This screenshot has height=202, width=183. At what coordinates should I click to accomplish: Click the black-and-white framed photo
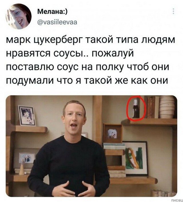pyautogui.click(x=27, y=115)
